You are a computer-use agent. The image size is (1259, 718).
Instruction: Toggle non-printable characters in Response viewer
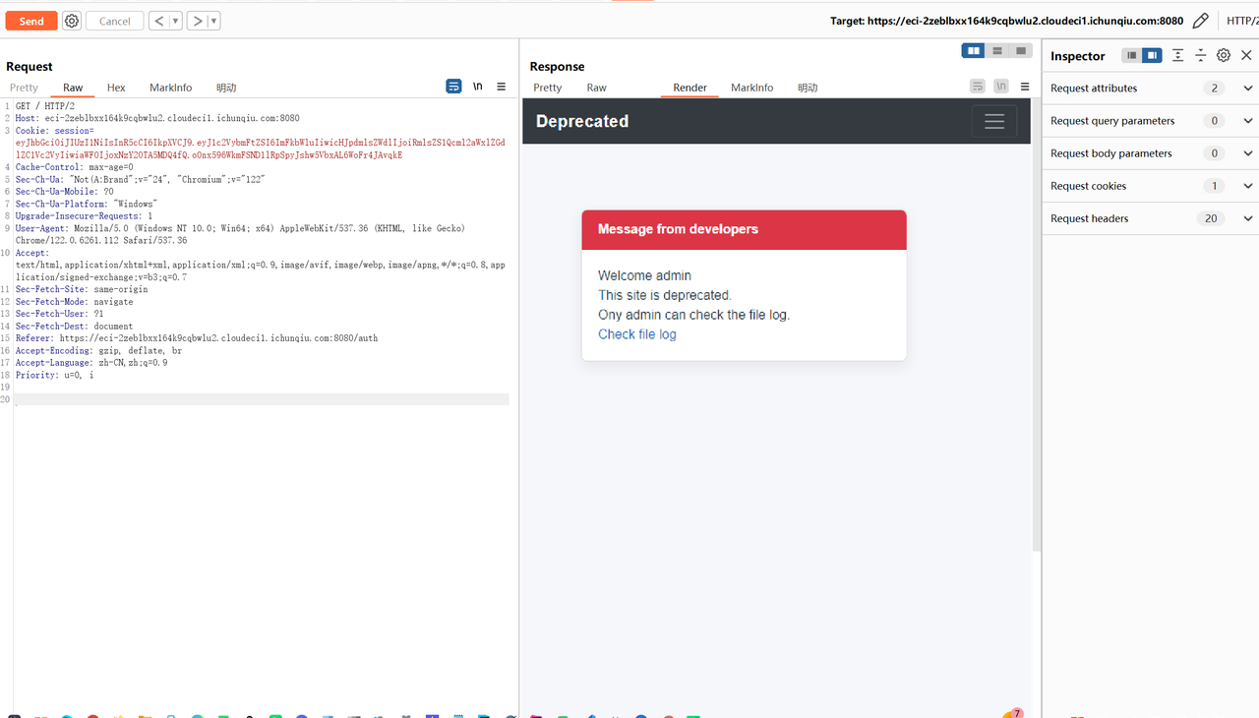coord(1000,87)
